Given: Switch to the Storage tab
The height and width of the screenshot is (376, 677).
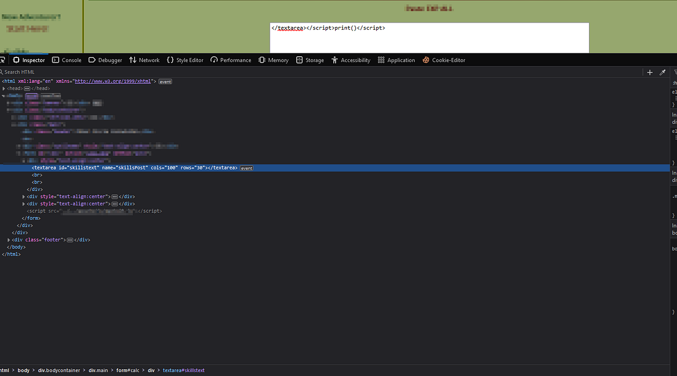Looking at the screenshot, I should [310, 60].
